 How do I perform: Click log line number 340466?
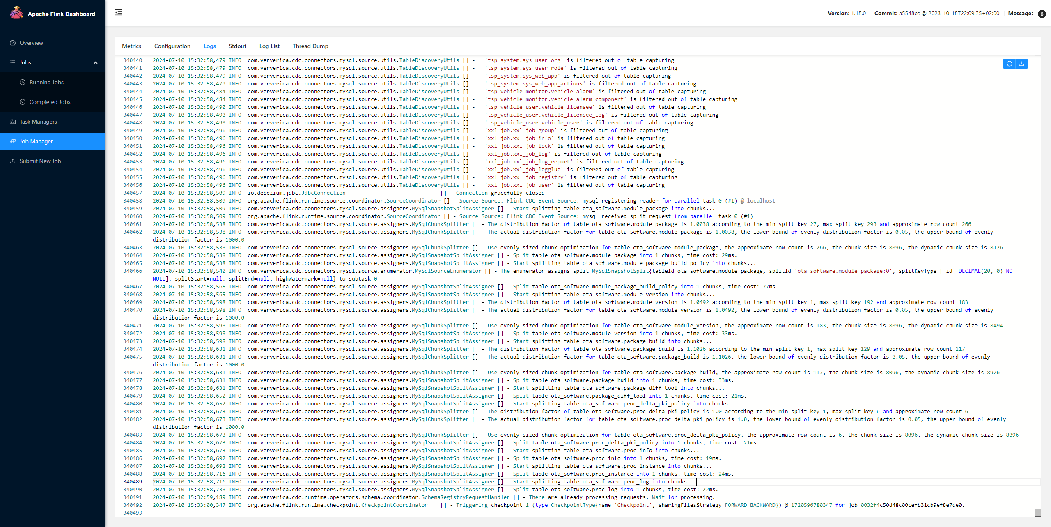133,271
